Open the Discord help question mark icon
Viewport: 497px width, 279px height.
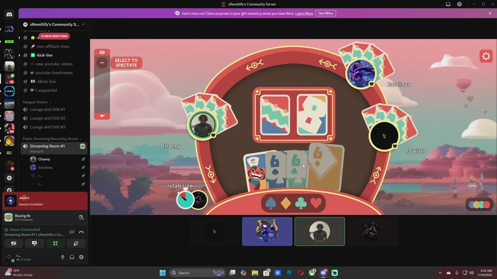tap(460, 4)
